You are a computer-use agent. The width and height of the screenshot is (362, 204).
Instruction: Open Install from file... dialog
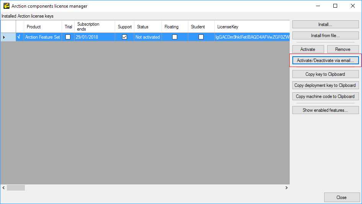[x=326, y=36]
